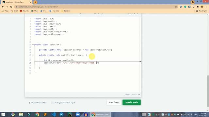Image resolution: width=209 pixels, height=117 pixels.
Task: Open Visual Studio Code from taskbar
Action: click(54, 114)
